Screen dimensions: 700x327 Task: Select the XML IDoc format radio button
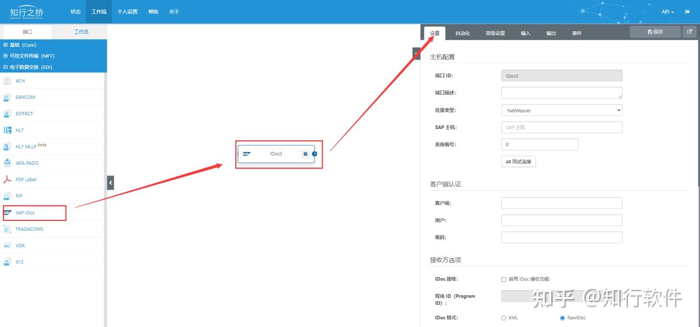504,317
